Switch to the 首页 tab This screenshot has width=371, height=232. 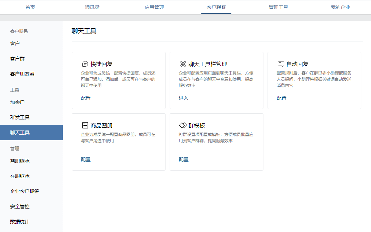[30, 7]
